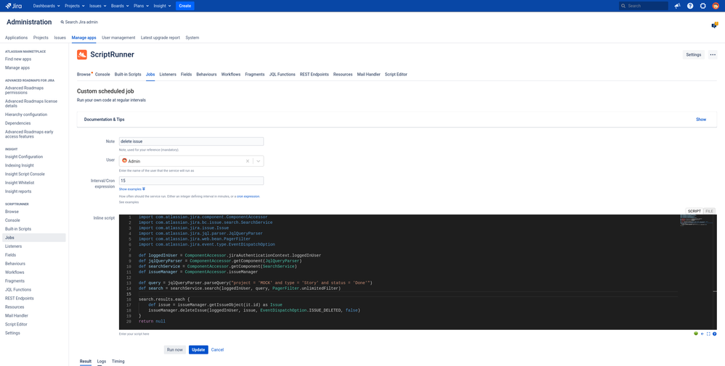Open the Boards dropdown menu
The image size is (725, 366).
click(x=120, y=6)
